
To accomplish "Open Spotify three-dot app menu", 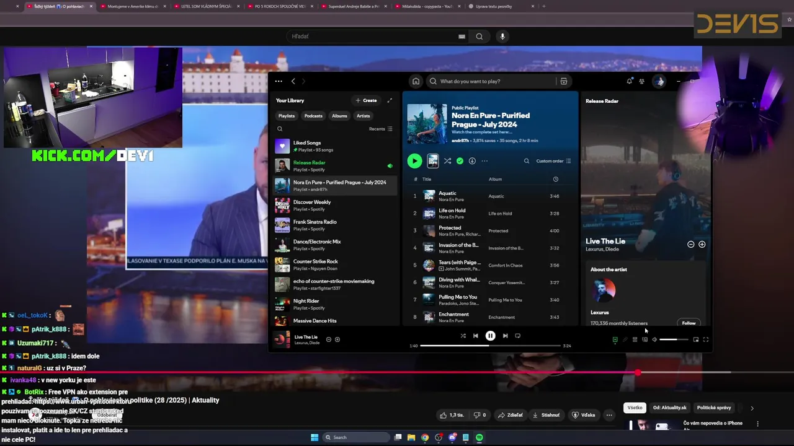I will click(x=279, y=81).
